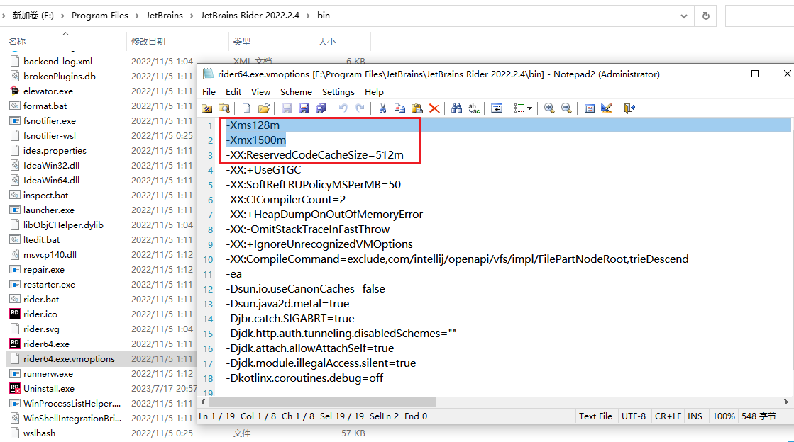The width and height of the screenshot is (794, 442).
Task: Click the Copy toolbar icon
Action: point(400,108)
